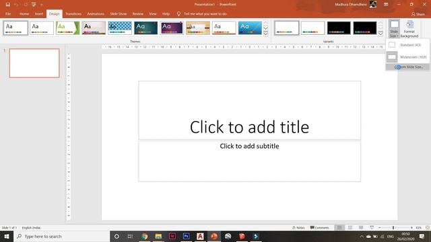The image size is (431, 242).
Task: Expand the Variants gallery More arrow
Action: point(380,34)
